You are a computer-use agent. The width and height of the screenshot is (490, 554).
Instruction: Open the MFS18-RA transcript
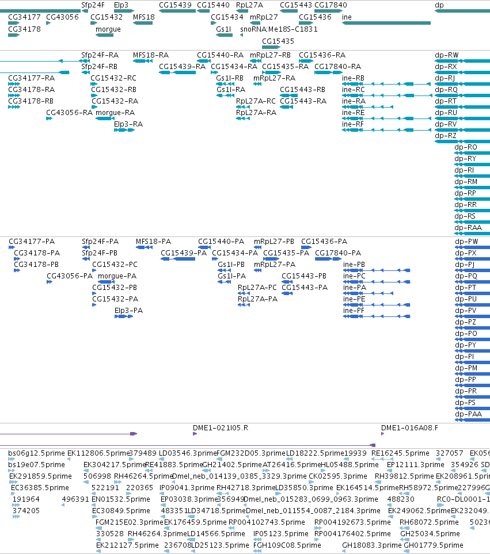click(x=143, y=61)
